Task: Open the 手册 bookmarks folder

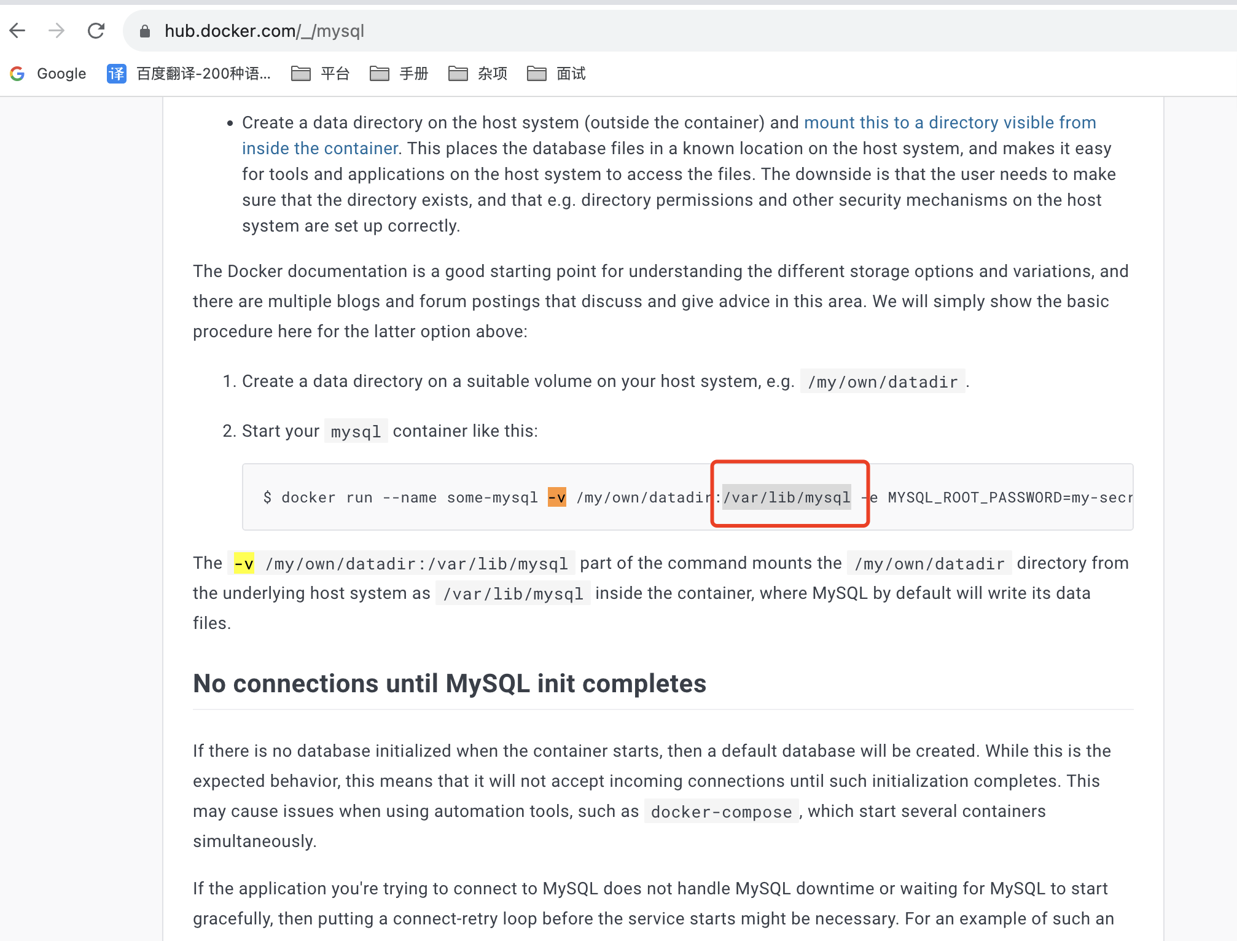Action: pyautogui.click(x=399, y=74)
